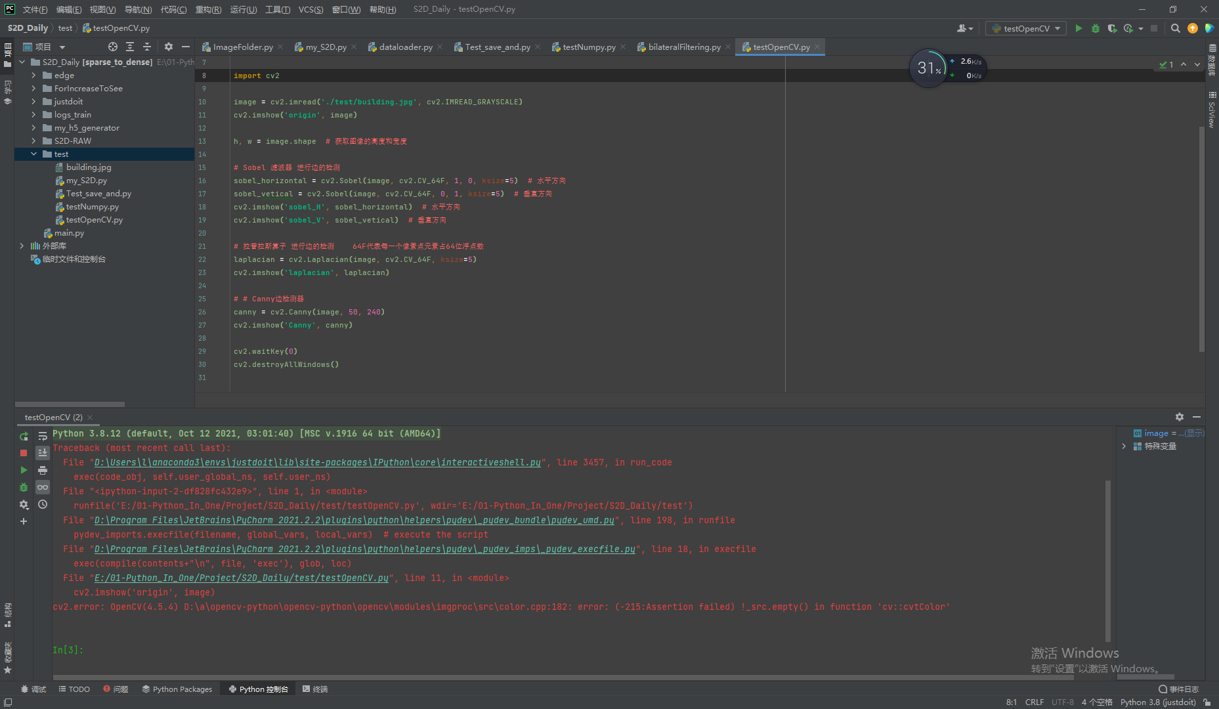Open Search Everywhere magnifier icon
Viewport: 1219px width, 709px height.
point(1176,28)
